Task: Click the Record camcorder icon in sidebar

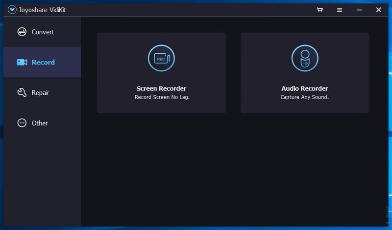Action: (x=22, y=63)
